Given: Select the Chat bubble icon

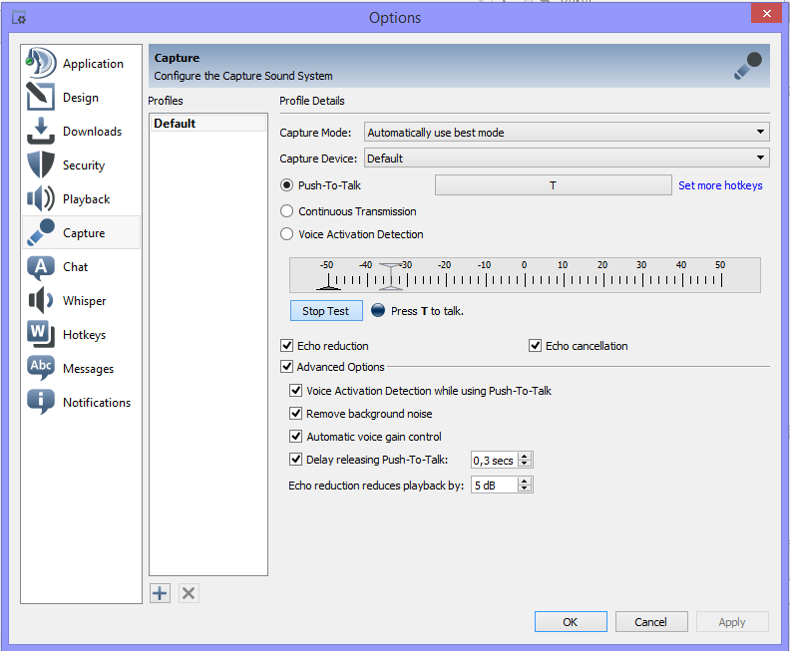Looking at the screenshot, I should point(41,267).
